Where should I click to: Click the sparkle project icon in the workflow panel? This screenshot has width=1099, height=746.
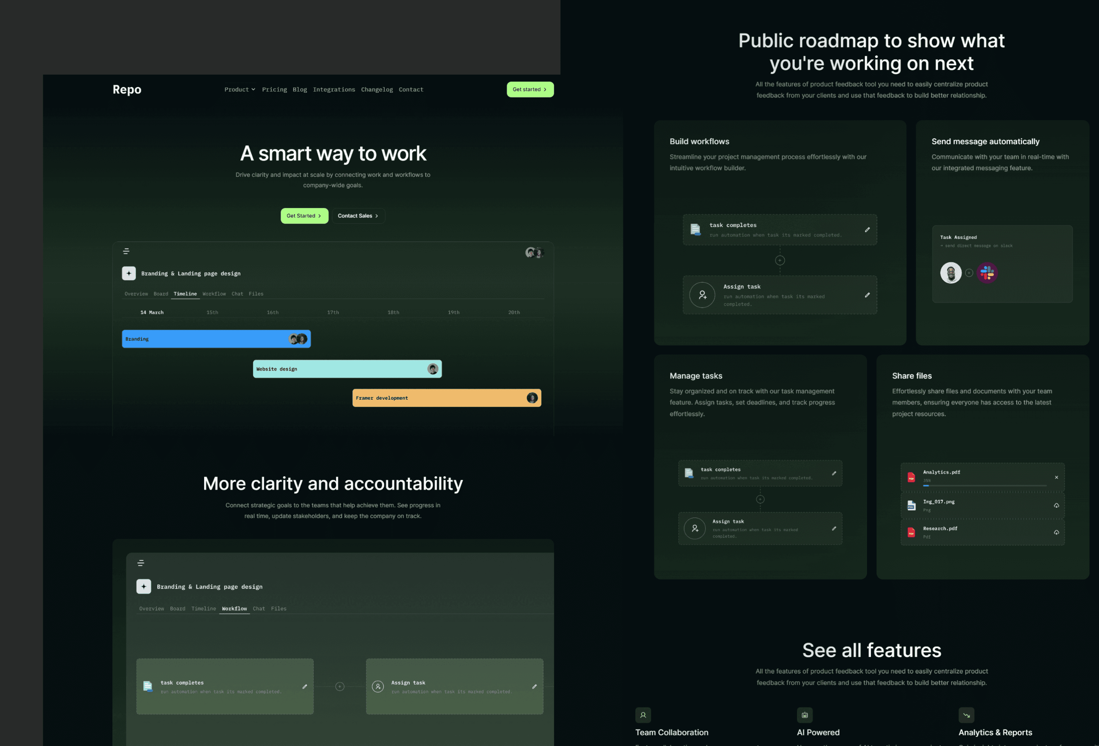[144, 587]
